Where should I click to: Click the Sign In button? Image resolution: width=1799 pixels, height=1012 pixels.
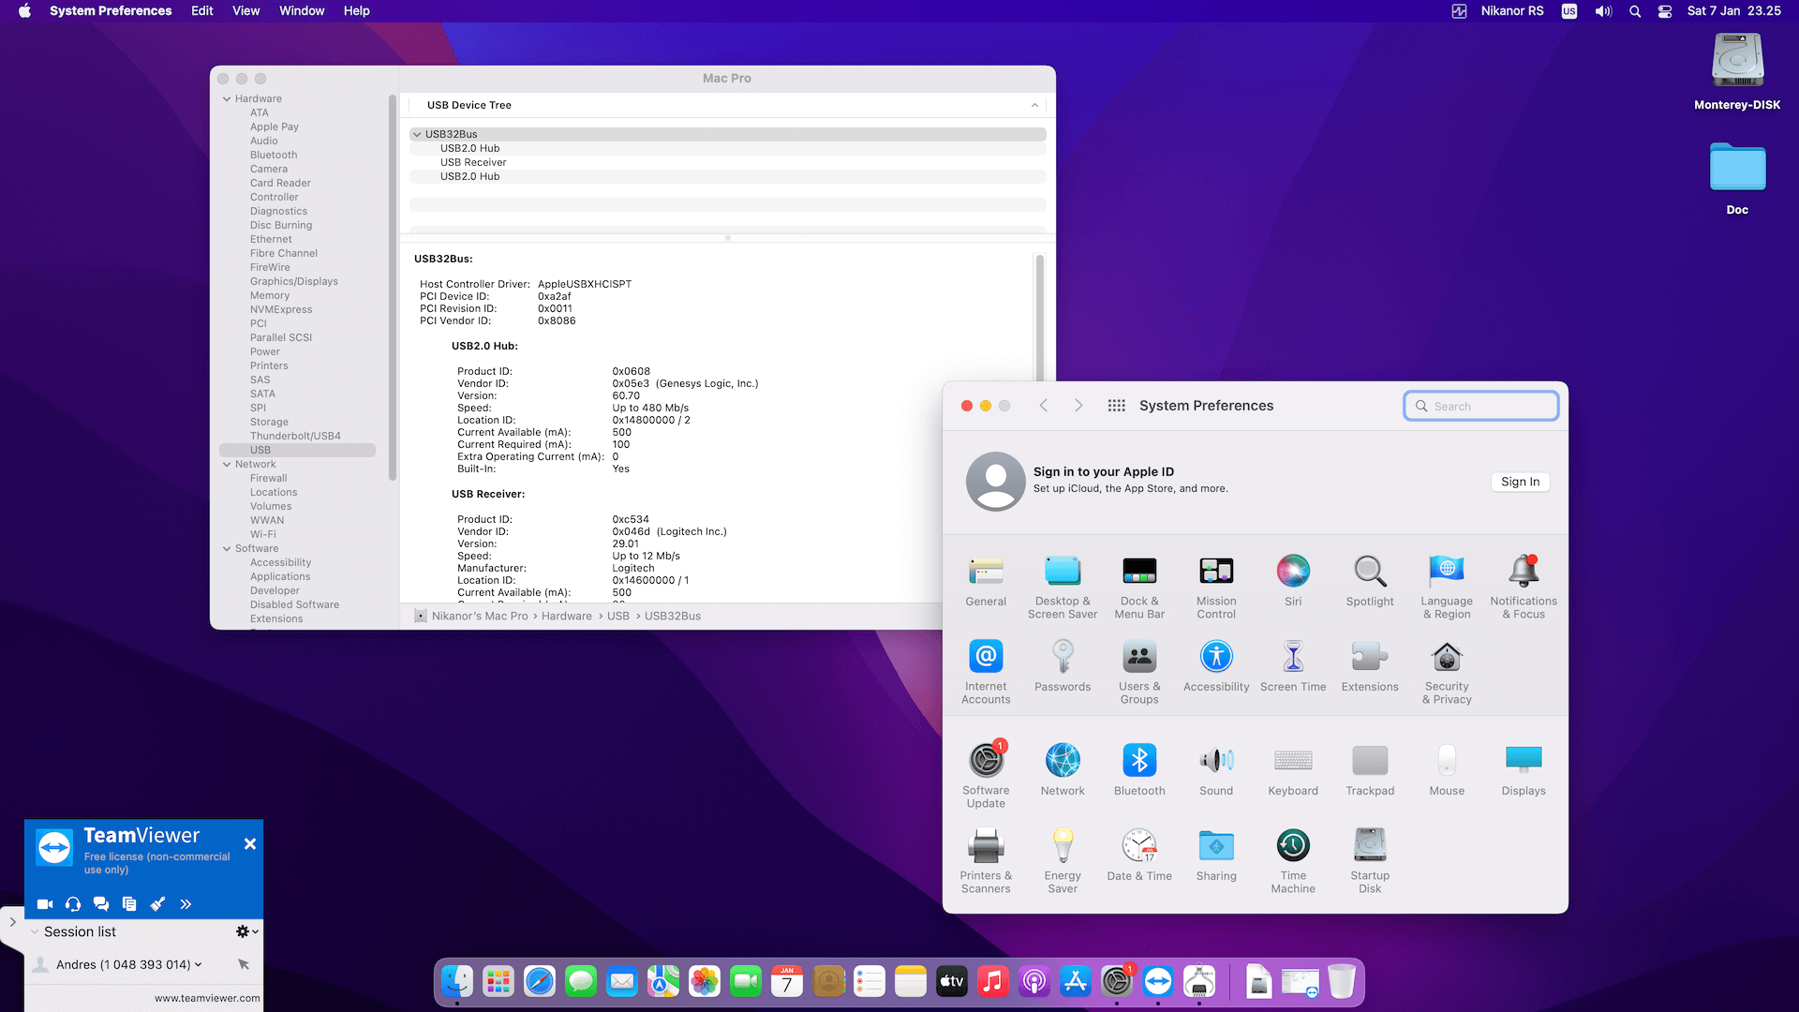coord(1519,482)
